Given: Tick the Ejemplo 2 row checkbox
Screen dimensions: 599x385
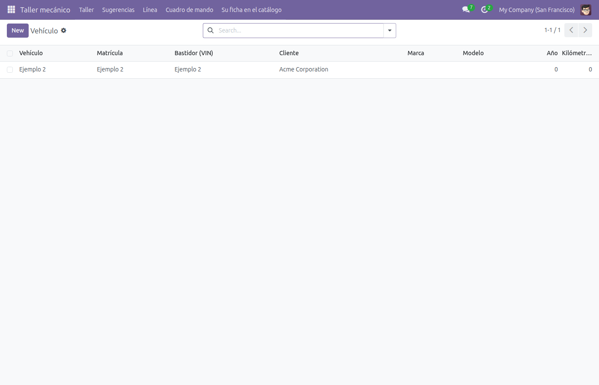Looking at the screenshot, I should point(10,70).
